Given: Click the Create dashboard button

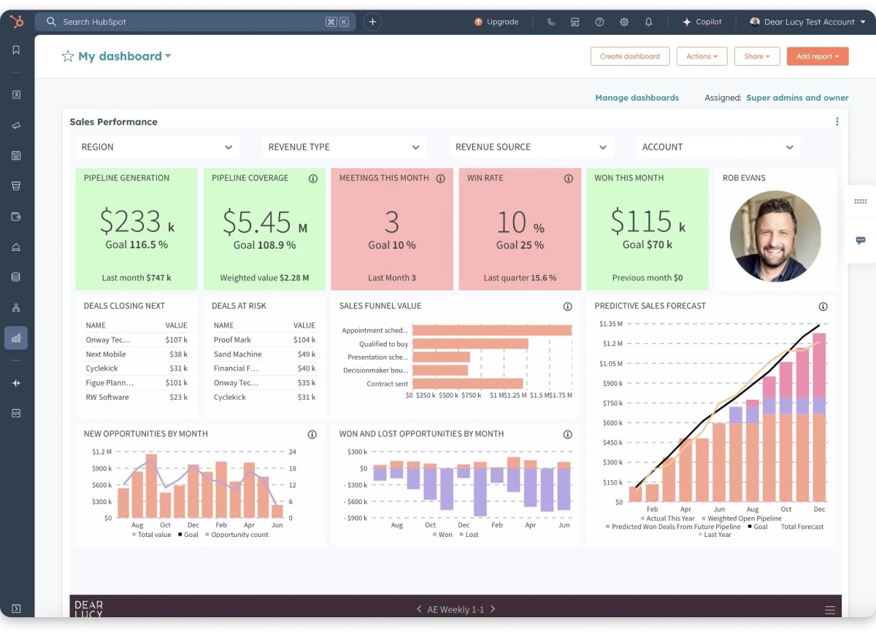Looking at the screenshot, I should [x=630, y=56].
